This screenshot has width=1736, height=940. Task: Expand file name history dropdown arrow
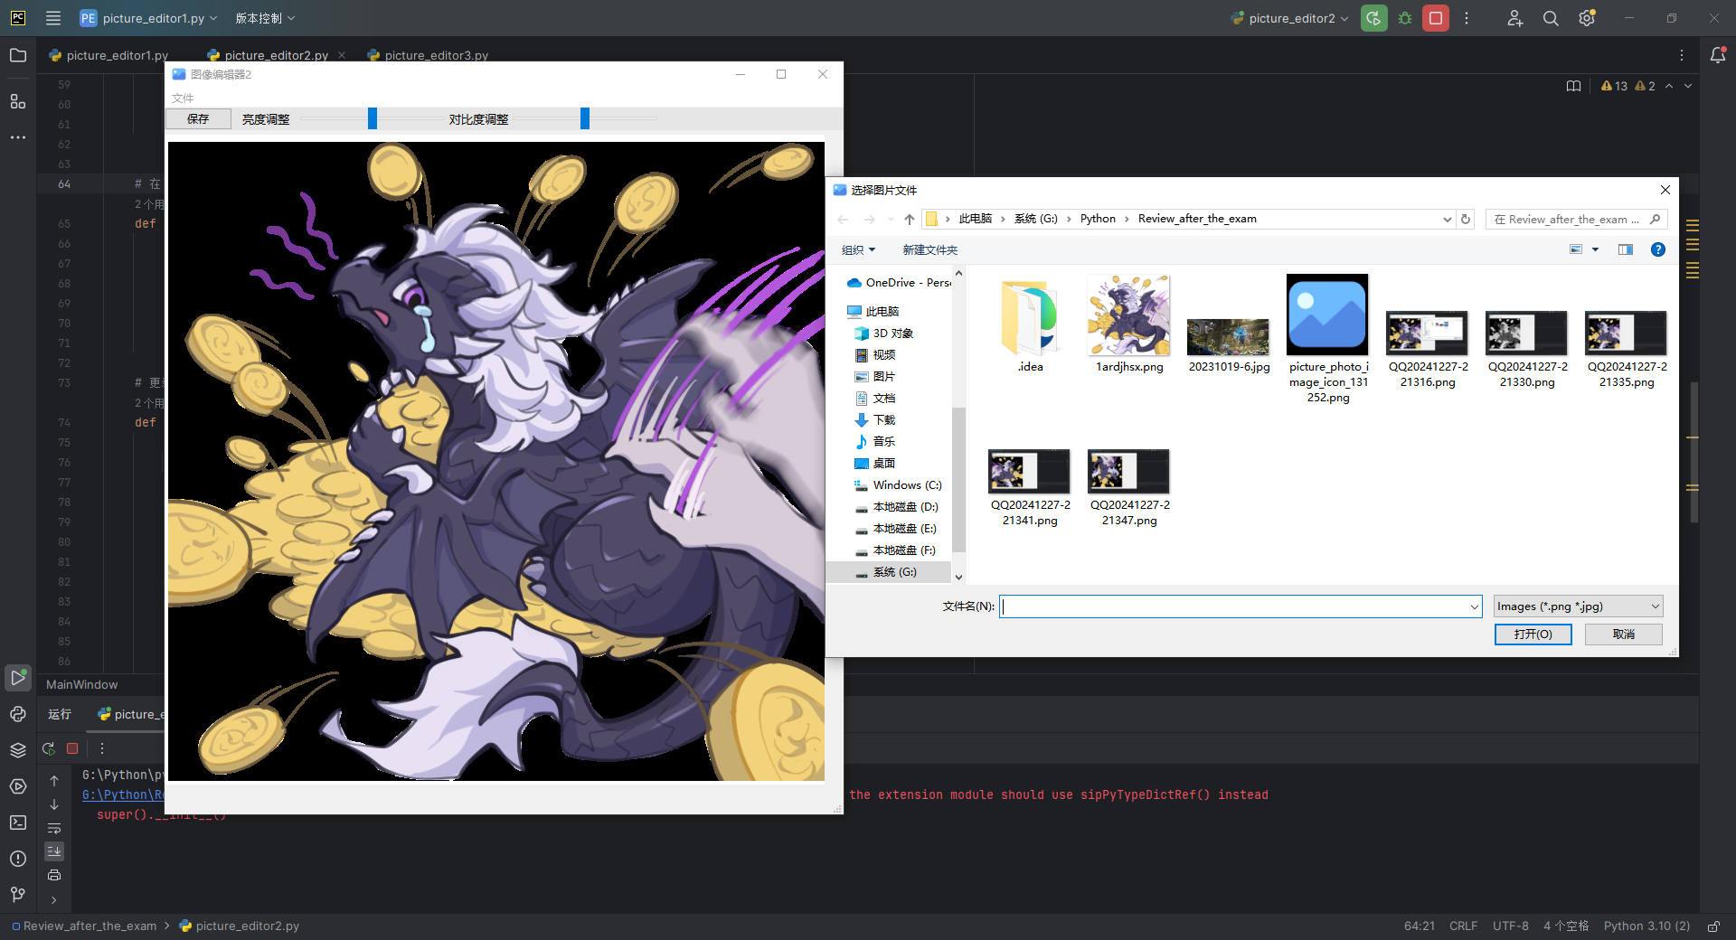(1474, 606)
